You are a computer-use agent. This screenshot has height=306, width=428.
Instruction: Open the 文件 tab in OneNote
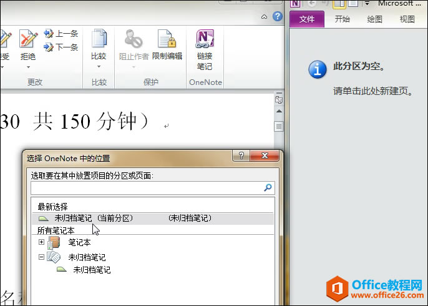click(x=307, y=19)
